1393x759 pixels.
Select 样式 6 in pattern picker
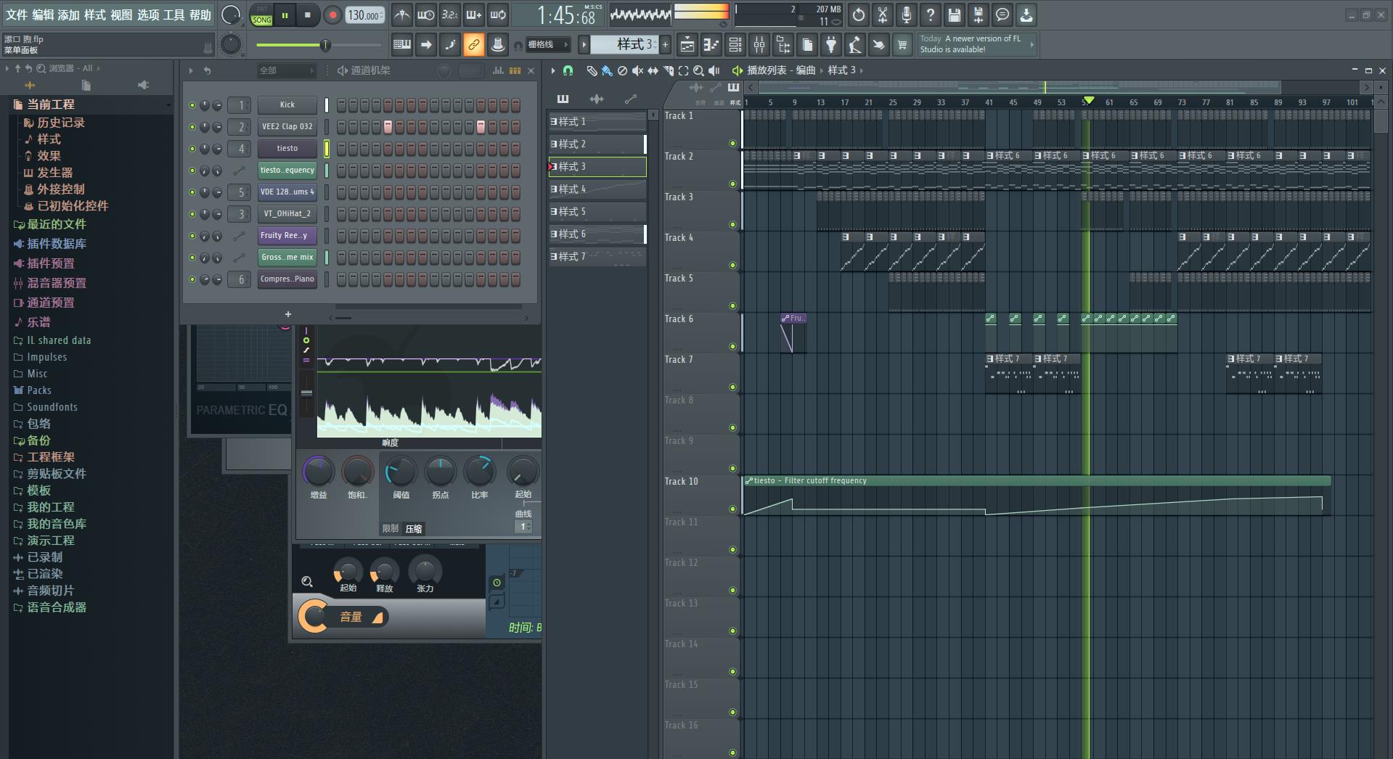coord(597,234)
